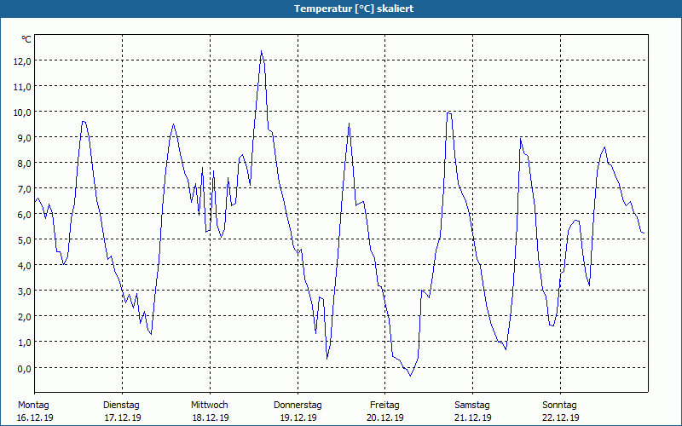Click the 12,0 axis label
The image size is (682, 426).
pos(22,61)
